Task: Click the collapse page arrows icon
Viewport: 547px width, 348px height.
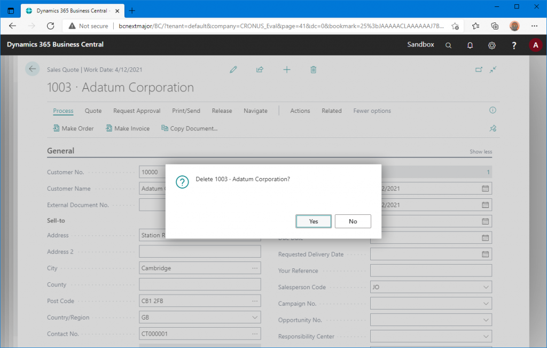Action: click(493, 70)
